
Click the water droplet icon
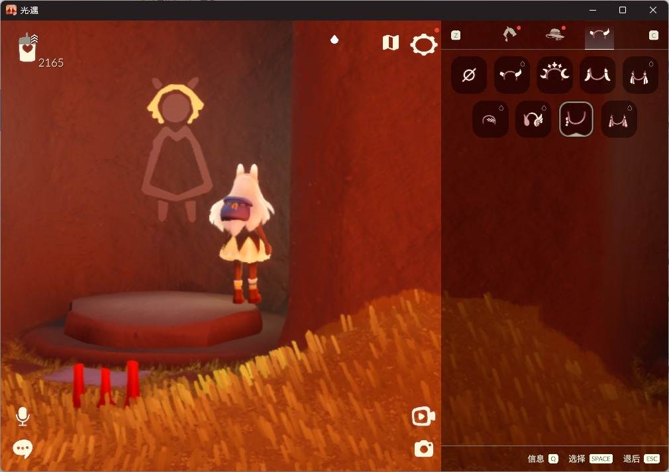334,40
